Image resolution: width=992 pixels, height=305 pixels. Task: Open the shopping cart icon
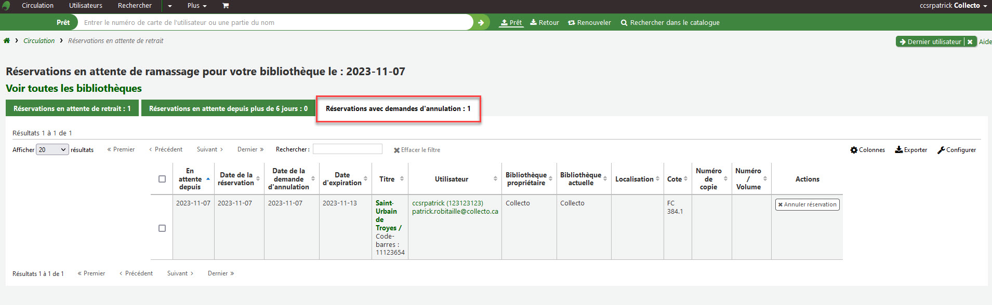[x=226, y=6]
